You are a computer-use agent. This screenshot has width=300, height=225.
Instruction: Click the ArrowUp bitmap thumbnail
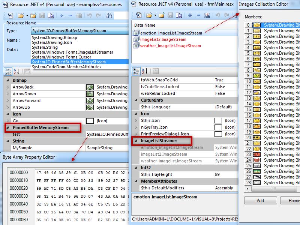pyautogui.click(x=90, y=107)
